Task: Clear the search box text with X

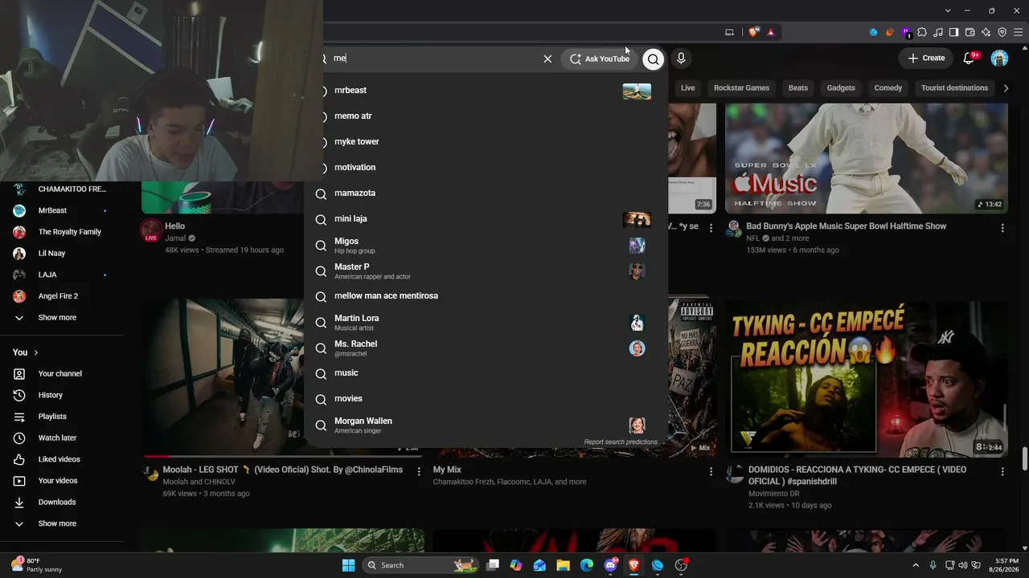Action: 547,59
